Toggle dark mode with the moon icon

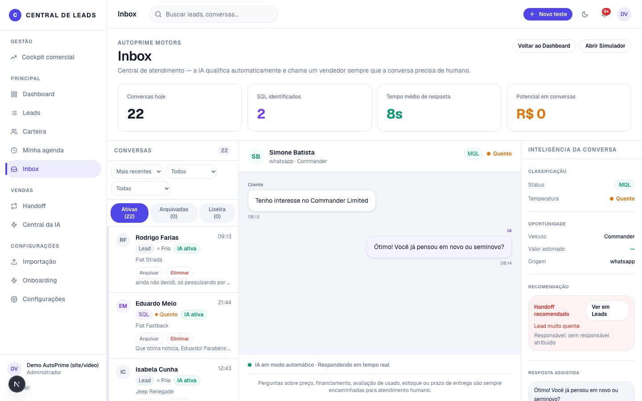coord(585,14)
